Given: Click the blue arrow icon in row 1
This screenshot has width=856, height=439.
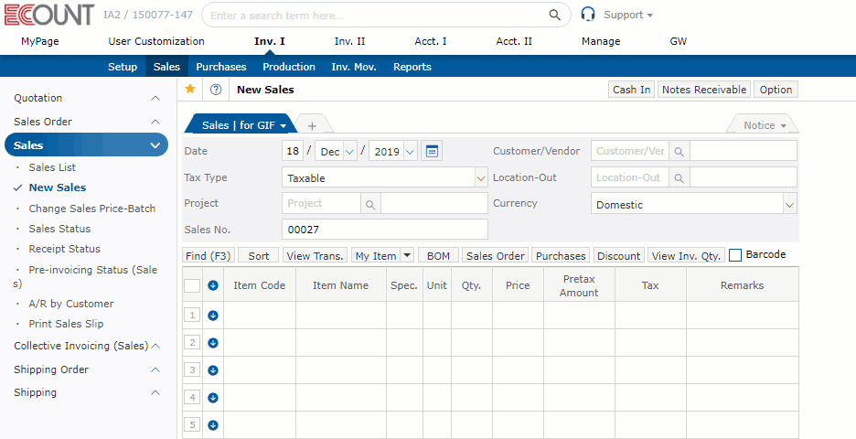Looking at the screenshot, I should [213, 316].
